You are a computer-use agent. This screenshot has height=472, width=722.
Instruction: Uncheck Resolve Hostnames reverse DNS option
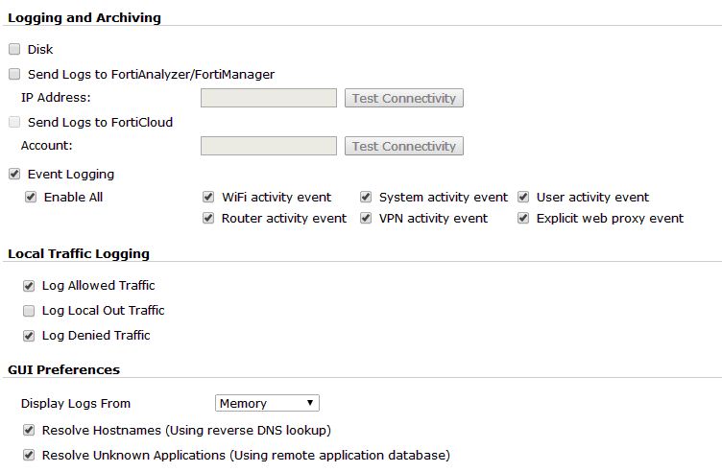tap(29, 430)
